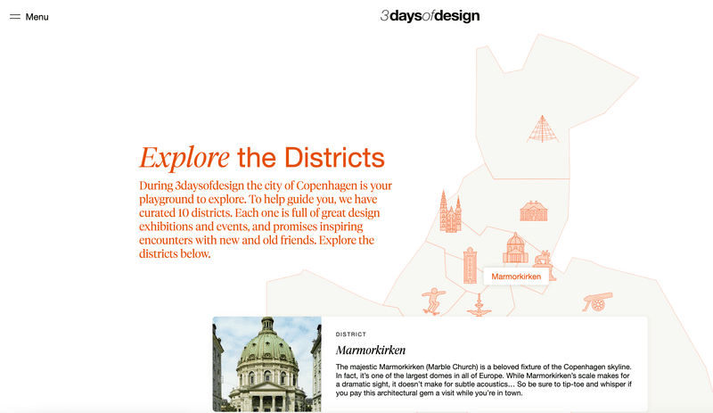Select the round tower icon on map
This screenshot has height=413, width=713.
(x=470, y=266)
